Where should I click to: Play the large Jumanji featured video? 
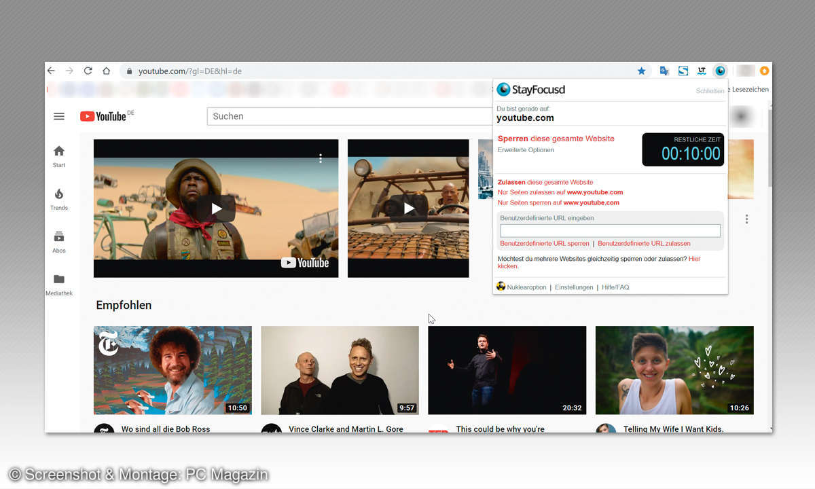pyautogui.click(x=216, y=209)
